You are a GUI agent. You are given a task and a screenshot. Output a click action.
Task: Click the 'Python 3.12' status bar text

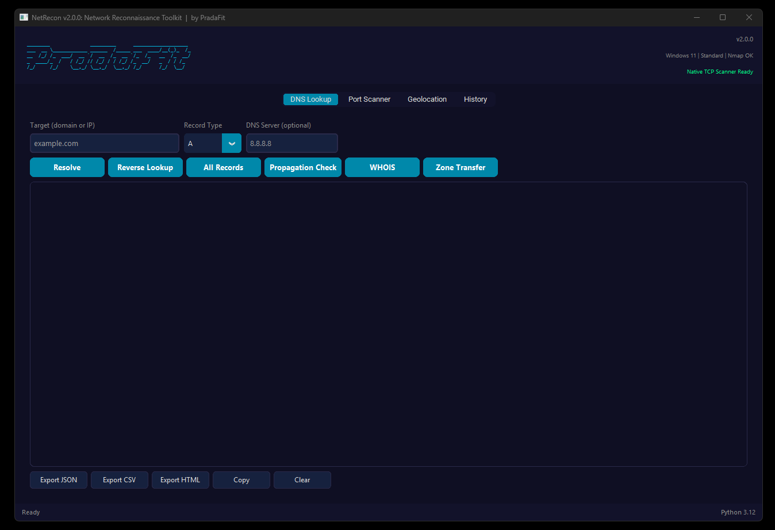click(x=738, y=512)
